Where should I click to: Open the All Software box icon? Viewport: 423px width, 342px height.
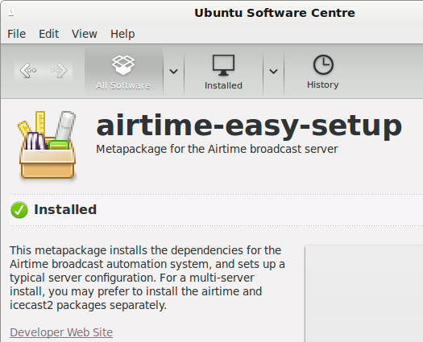pos(123,64)
